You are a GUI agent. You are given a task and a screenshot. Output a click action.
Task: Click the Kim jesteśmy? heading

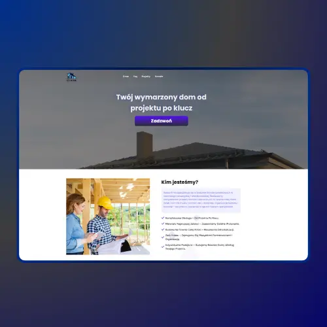point(180,182)
